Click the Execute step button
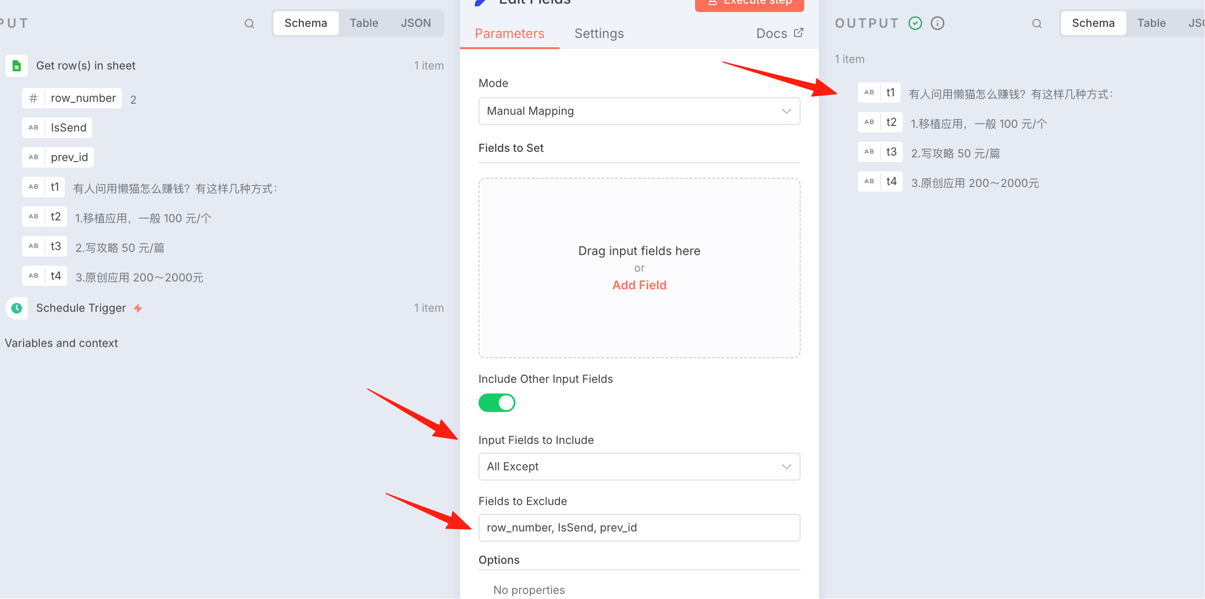The image size is (1205, 599). coord(749,4)
